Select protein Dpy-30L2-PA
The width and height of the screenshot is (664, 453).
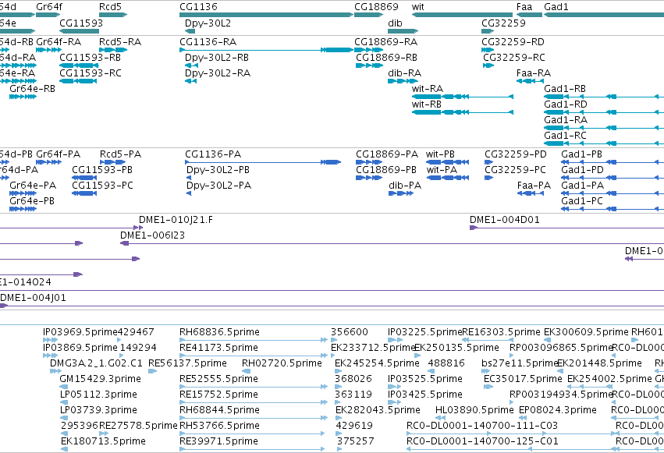189,193
